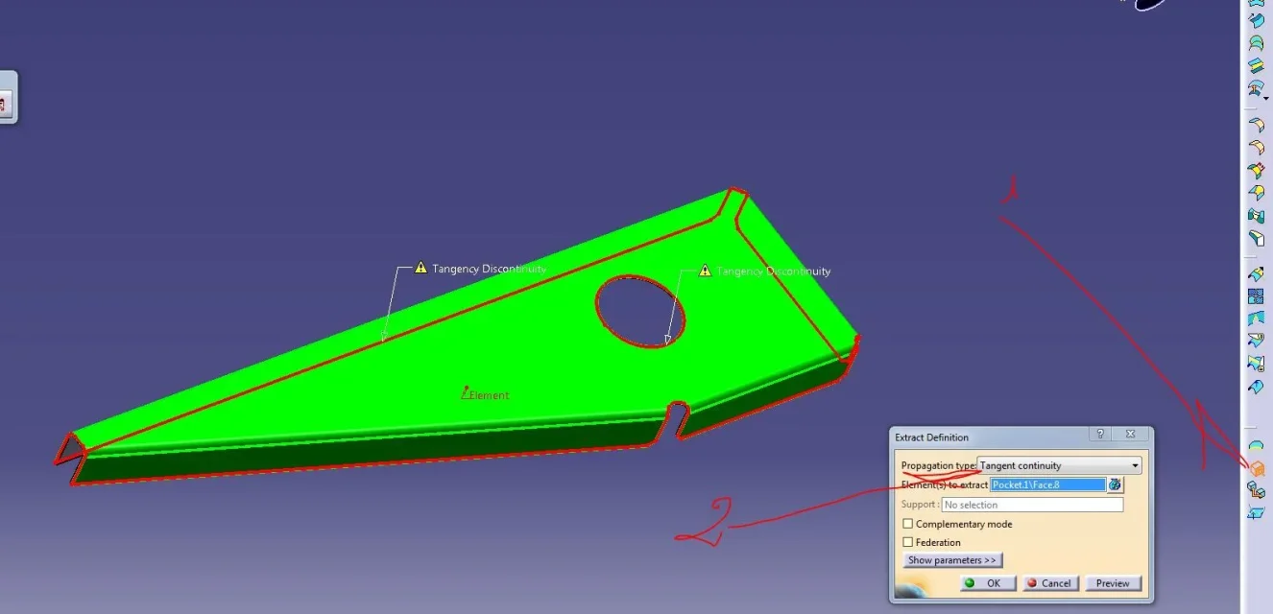Screen dimensions: 1273x614
Task: Click the Preview button
Action: pyautogui.click(x=1112, y=583)
